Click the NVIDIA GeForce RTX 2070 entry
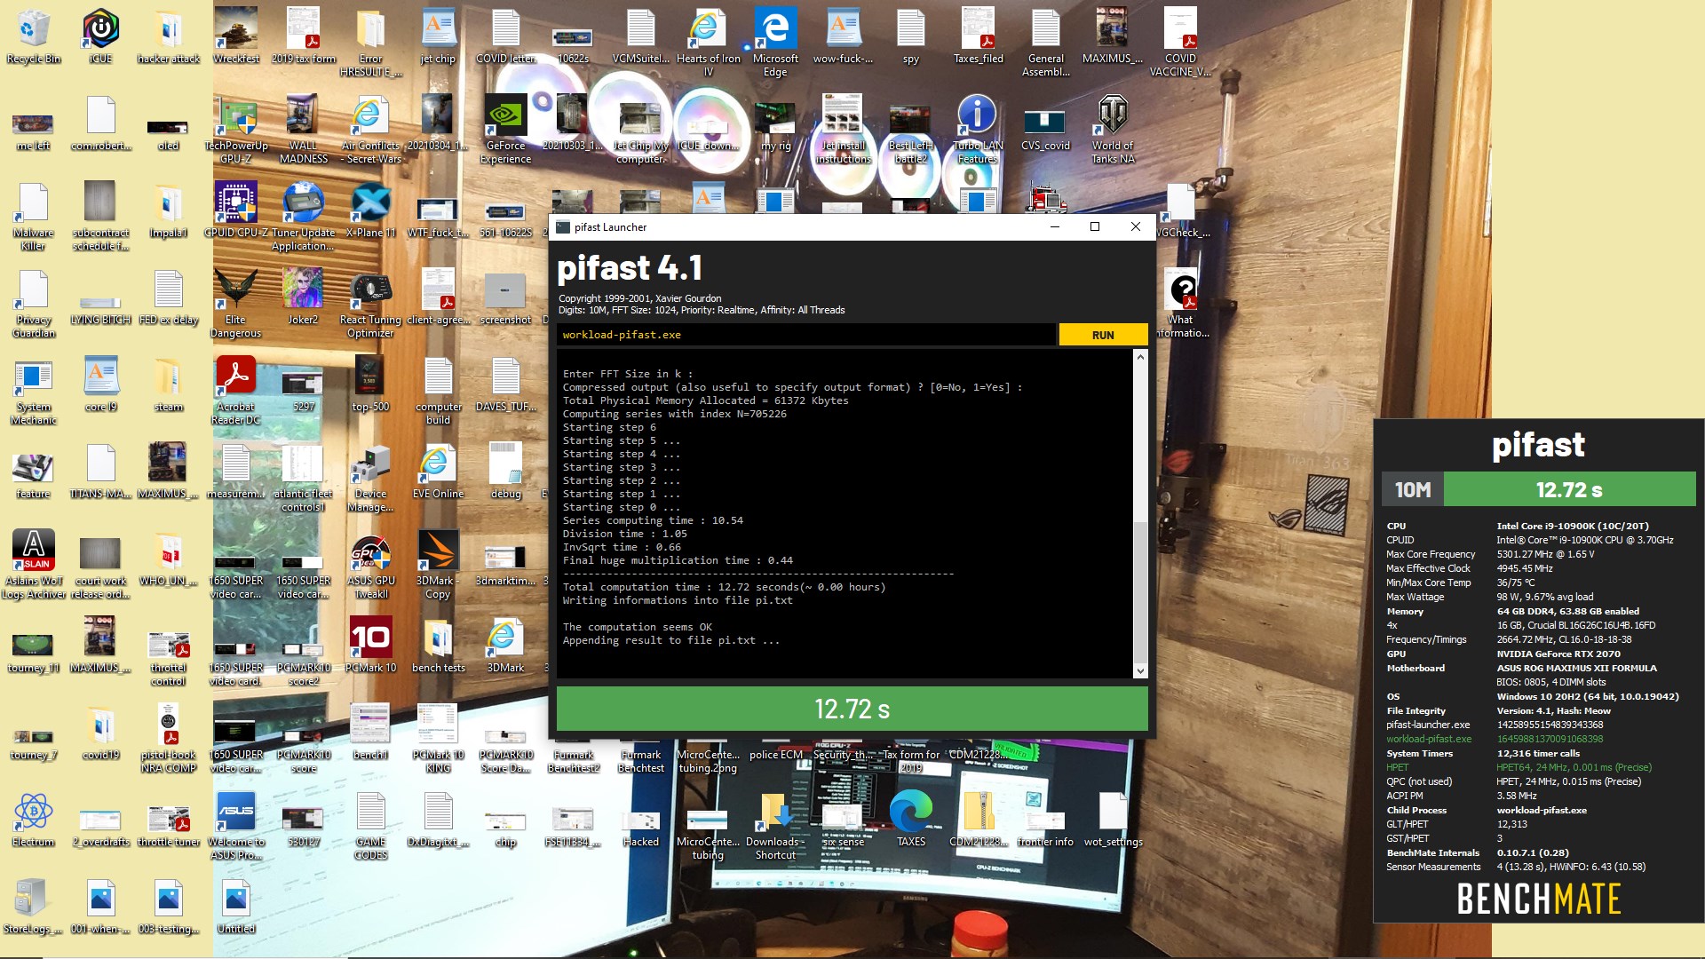The height and width of the screenshot is (959, 1705). (1558, 654)
